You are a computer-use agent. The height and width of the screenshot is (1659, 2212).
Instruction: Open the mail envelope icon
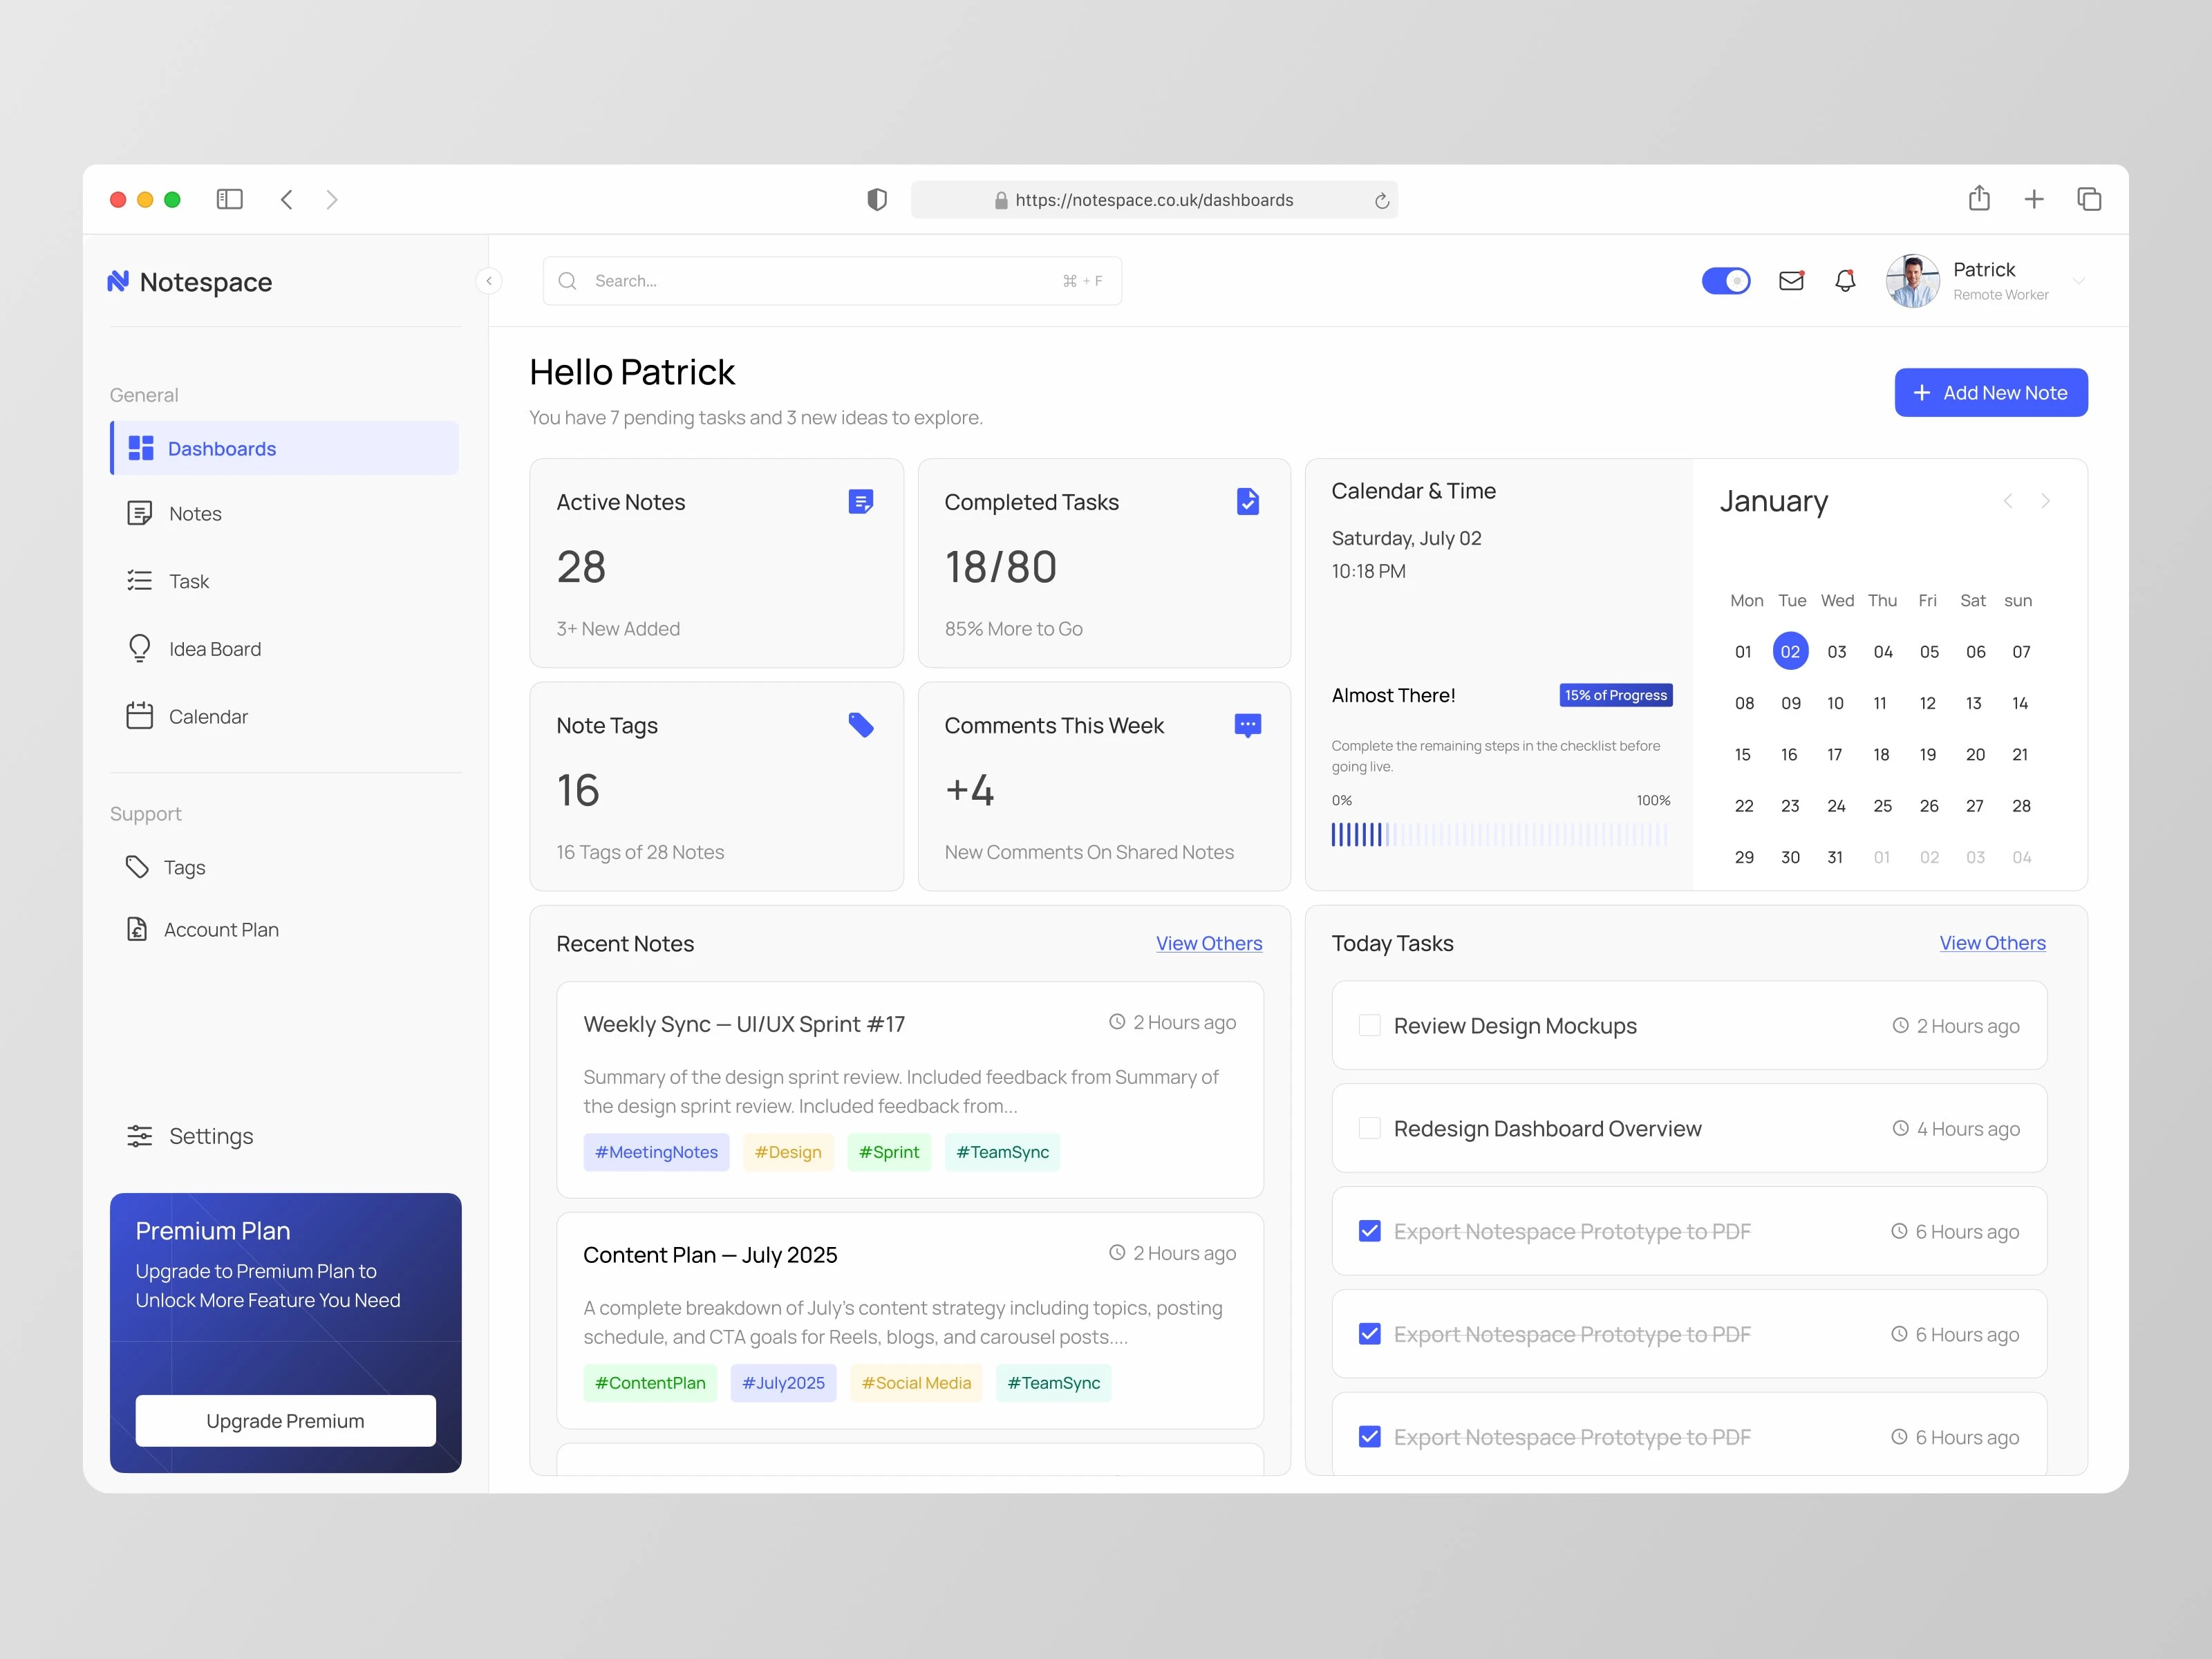(x=1790, y=281)
